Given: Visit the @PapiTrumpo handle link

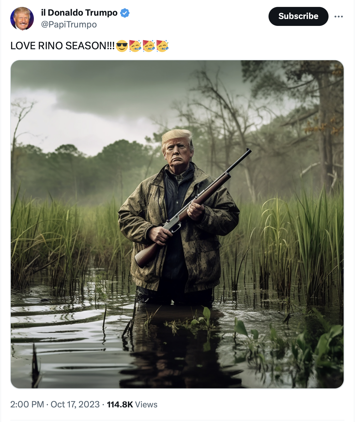Looking at the screenshot, I should (x=69, y=25).
